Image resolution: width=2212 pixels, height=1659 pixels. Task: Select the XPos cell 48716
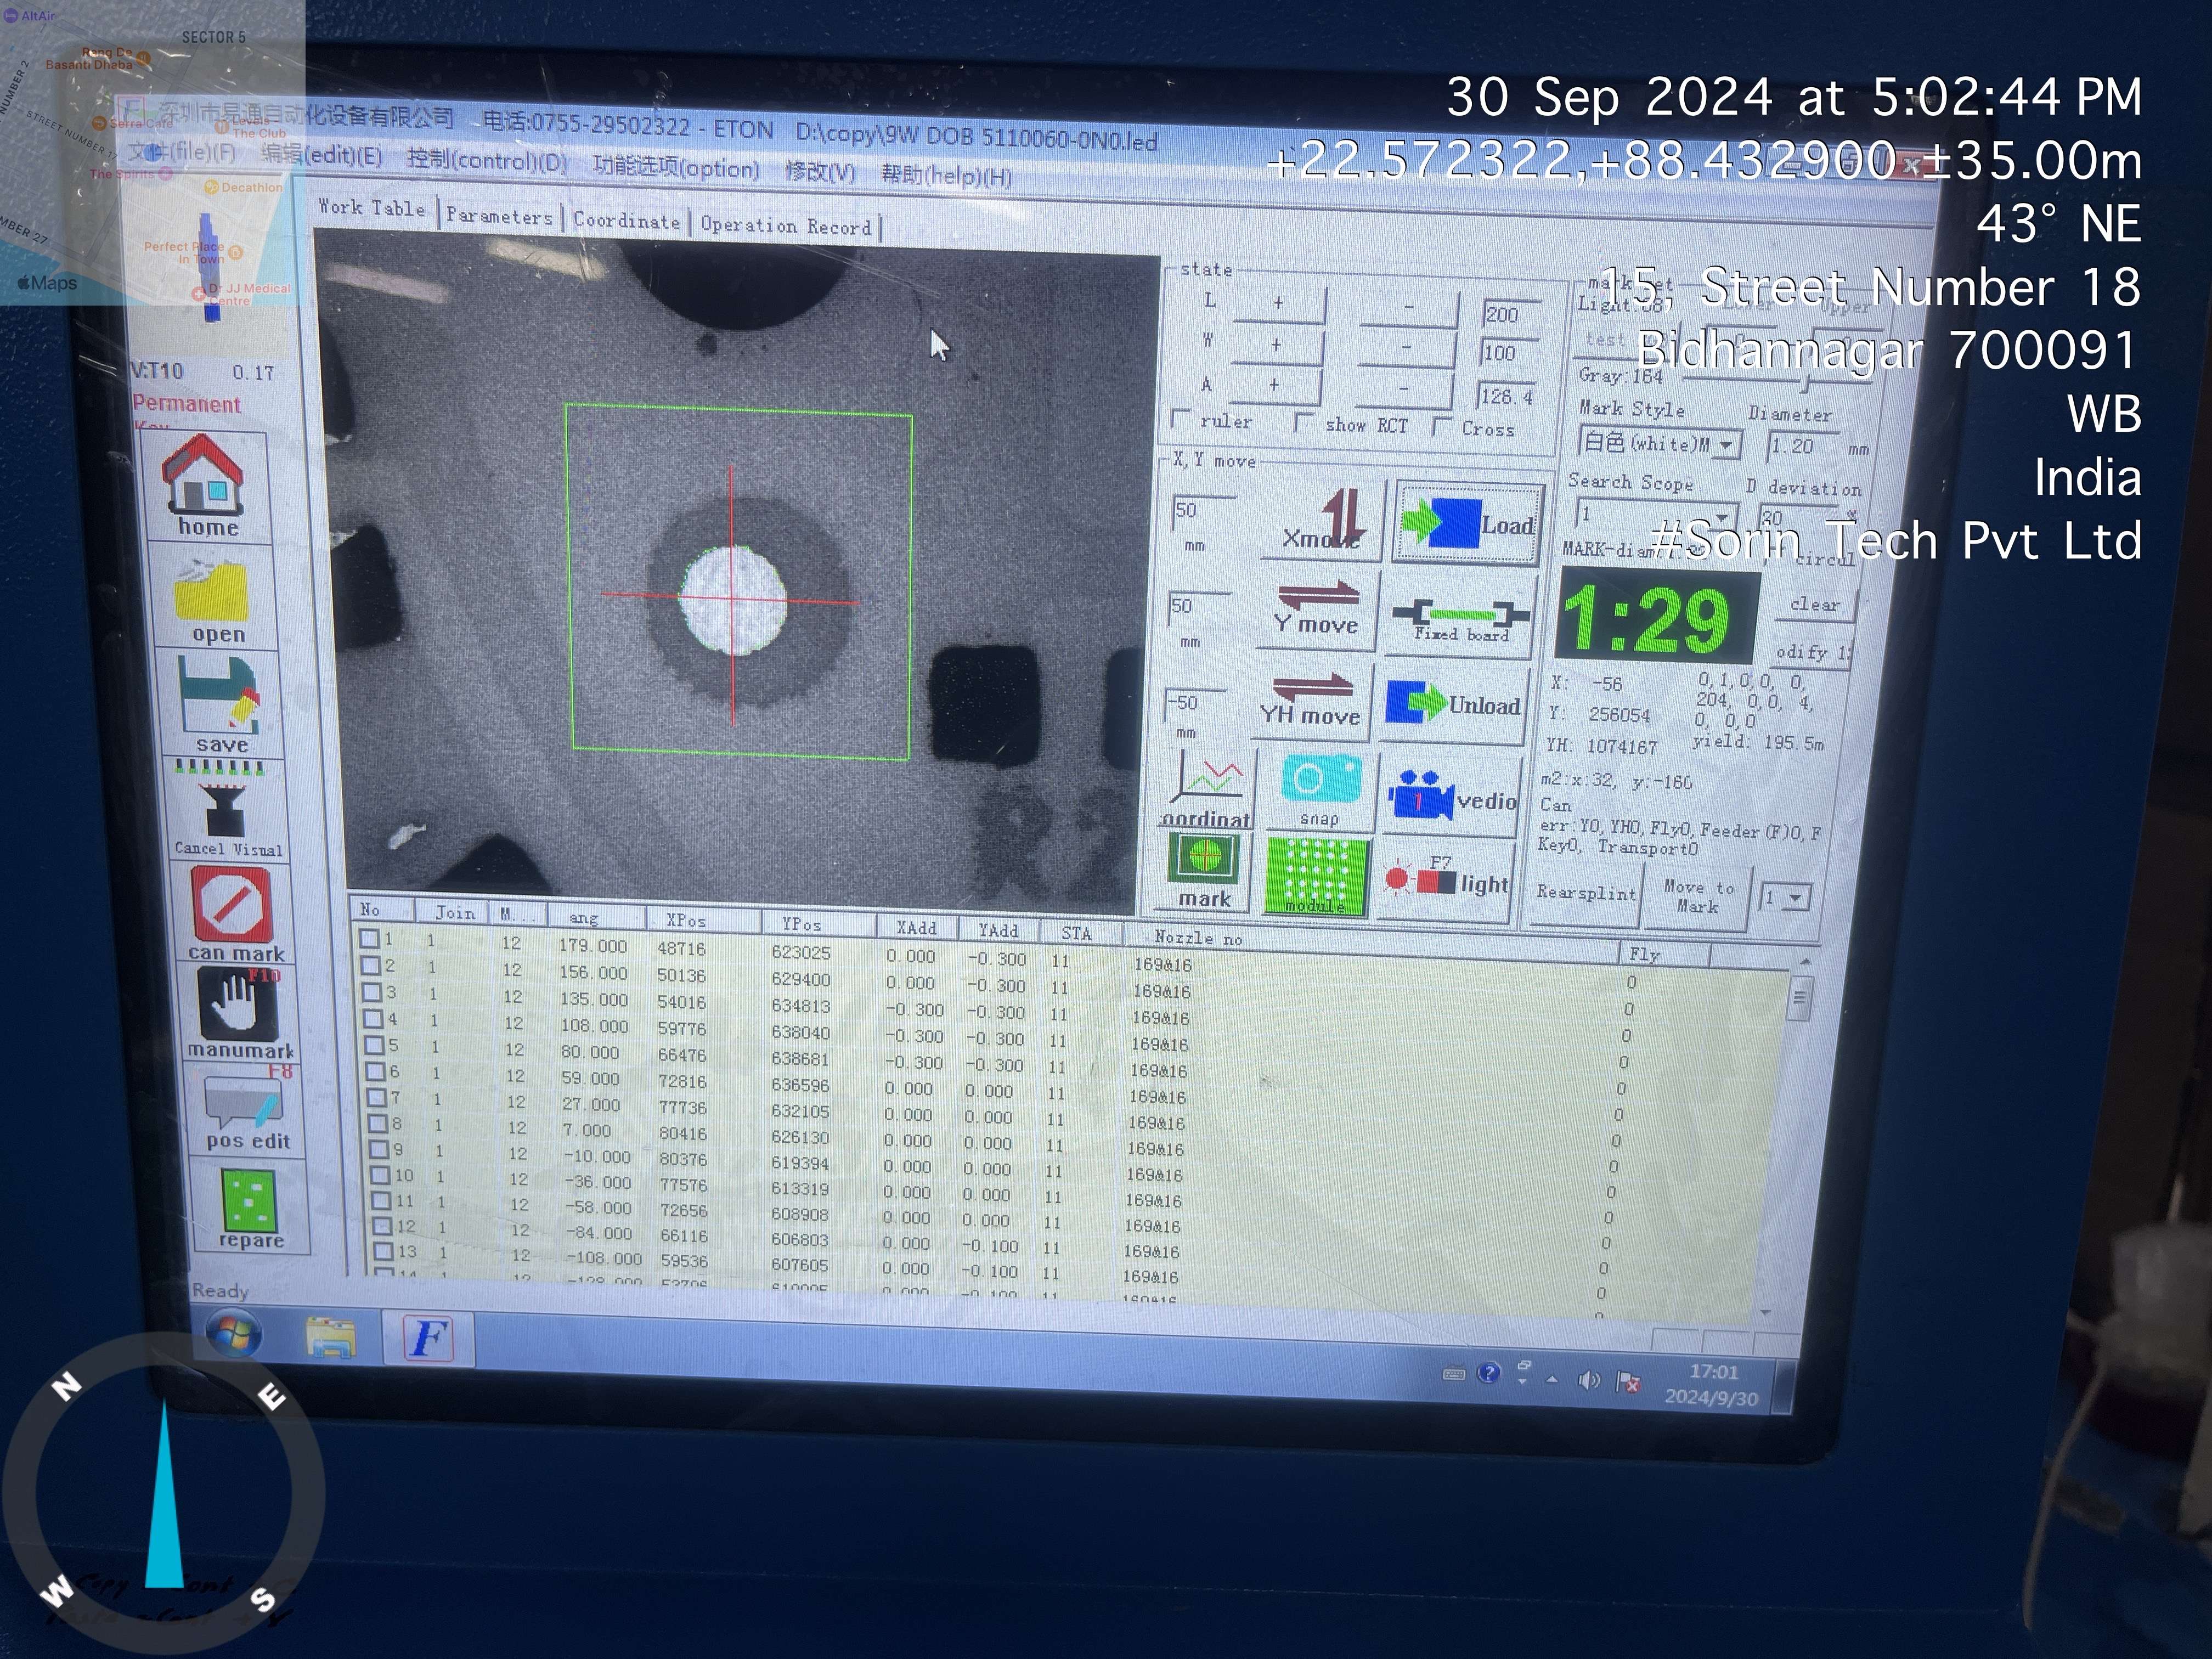[681, 948]
